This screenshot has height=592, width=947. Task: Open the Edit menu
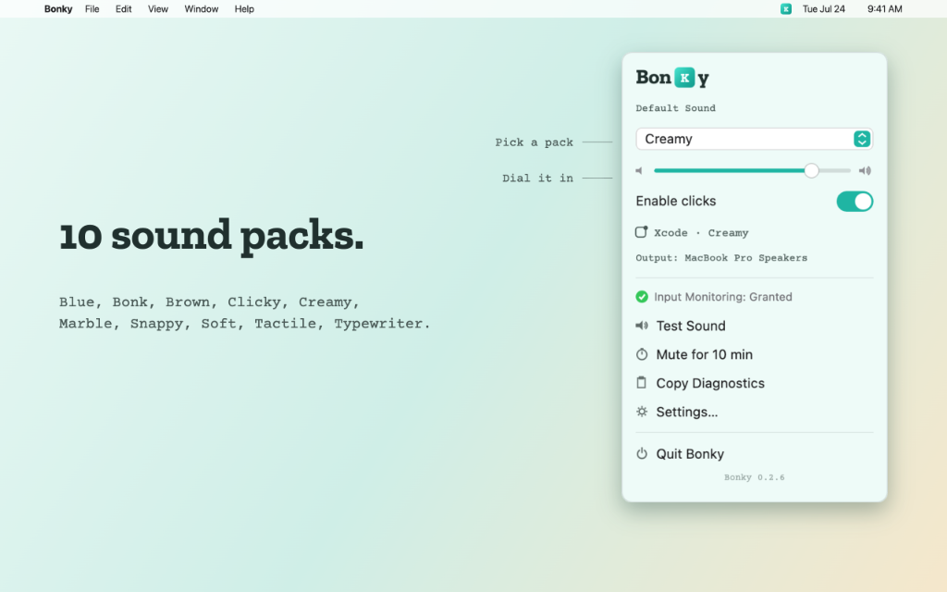click(x=123, y=9)
